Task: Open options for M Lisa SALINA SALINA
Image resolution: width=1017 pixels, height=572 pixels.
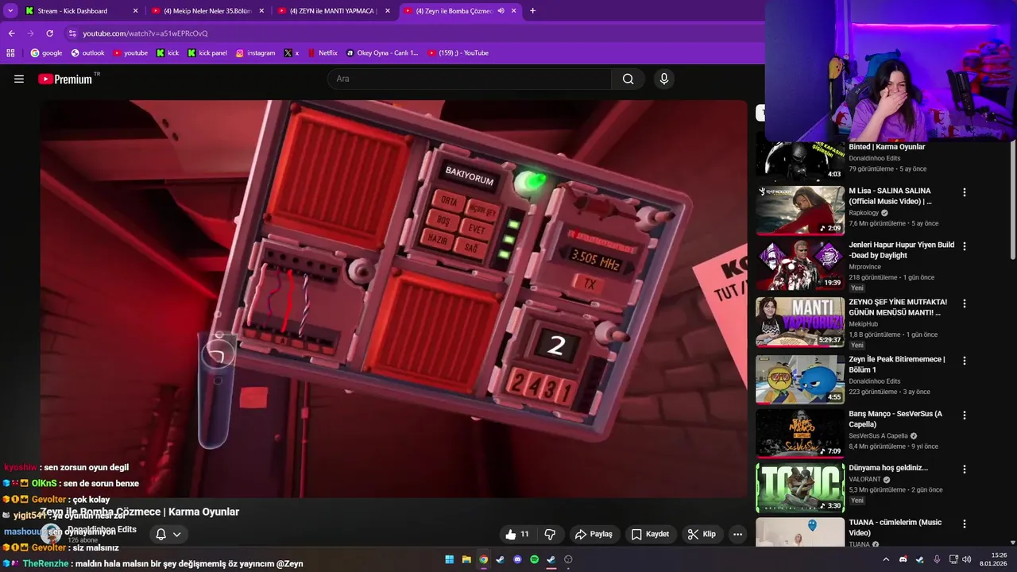Action: [x=965, y=192]
